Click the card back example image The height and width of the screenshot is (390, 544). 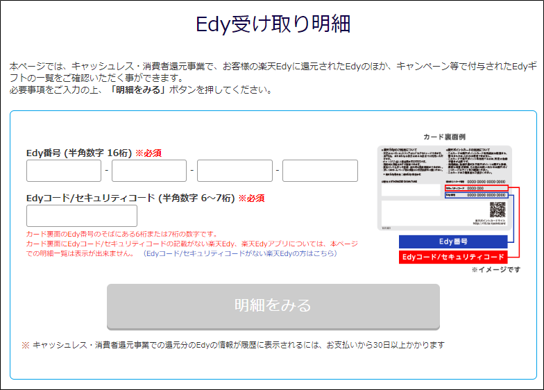(x=445, y=188)
